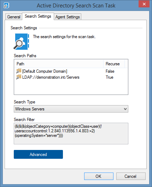This screenshot has height=187, width=152.
Task: Click the Default Computer Domain folder icon
Action: coord(19,71)
